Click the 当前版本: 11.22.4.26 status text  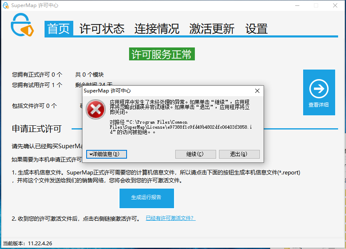point(27,243)
